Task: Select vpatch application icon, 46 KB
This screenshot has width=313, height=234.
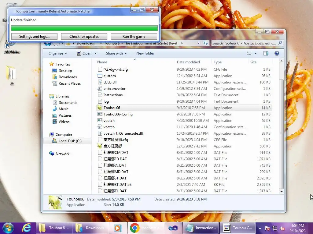Action: point(100,121)
